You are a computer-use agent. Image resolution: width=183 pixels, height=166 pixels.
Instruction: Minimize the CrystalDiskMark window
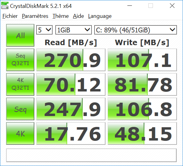tap(129, 5)
